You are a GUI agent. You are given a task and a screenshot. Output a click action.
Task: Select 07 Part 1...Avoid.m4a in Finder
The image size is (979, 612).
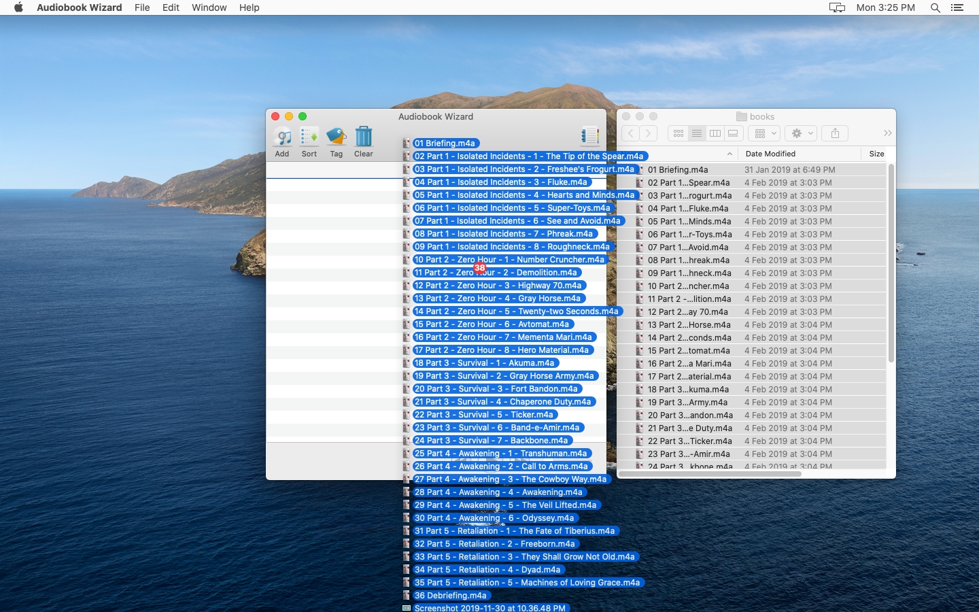coord(688,248)
